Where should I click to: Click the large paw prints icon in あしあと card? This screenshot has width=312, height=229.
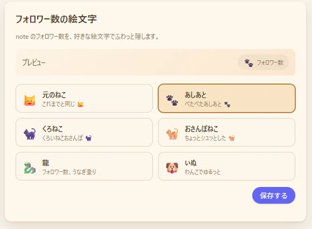coord(172,100)
